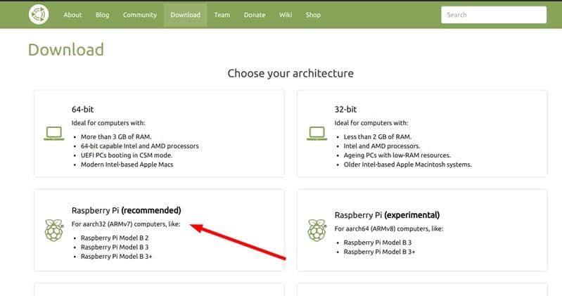Screen dimensions: 562x296
Task: Click the Ubuntu MATE logo icon
Action: (x=39, y=14)
